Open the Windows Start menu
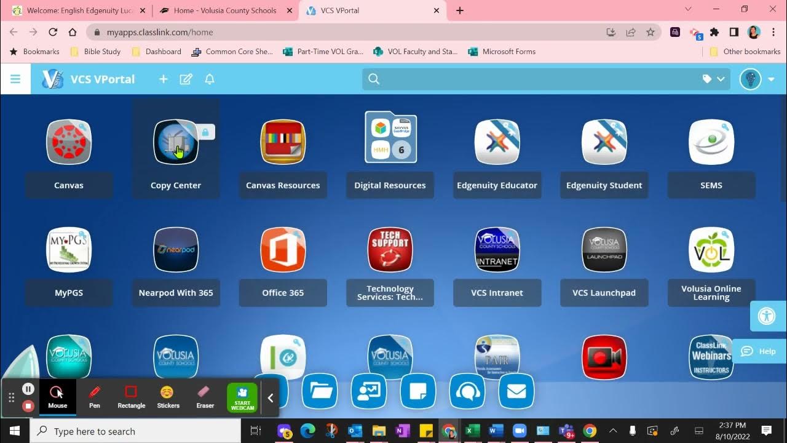This screenshot has width=787, height=443. point(14,431)
